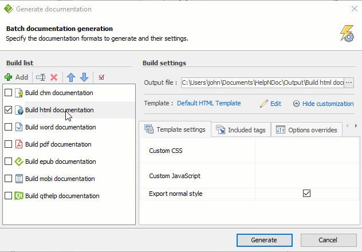Open the Options overrides tab
Image resolution: width=362 pixels, height=252 pixels.
[x=306, y=130]
